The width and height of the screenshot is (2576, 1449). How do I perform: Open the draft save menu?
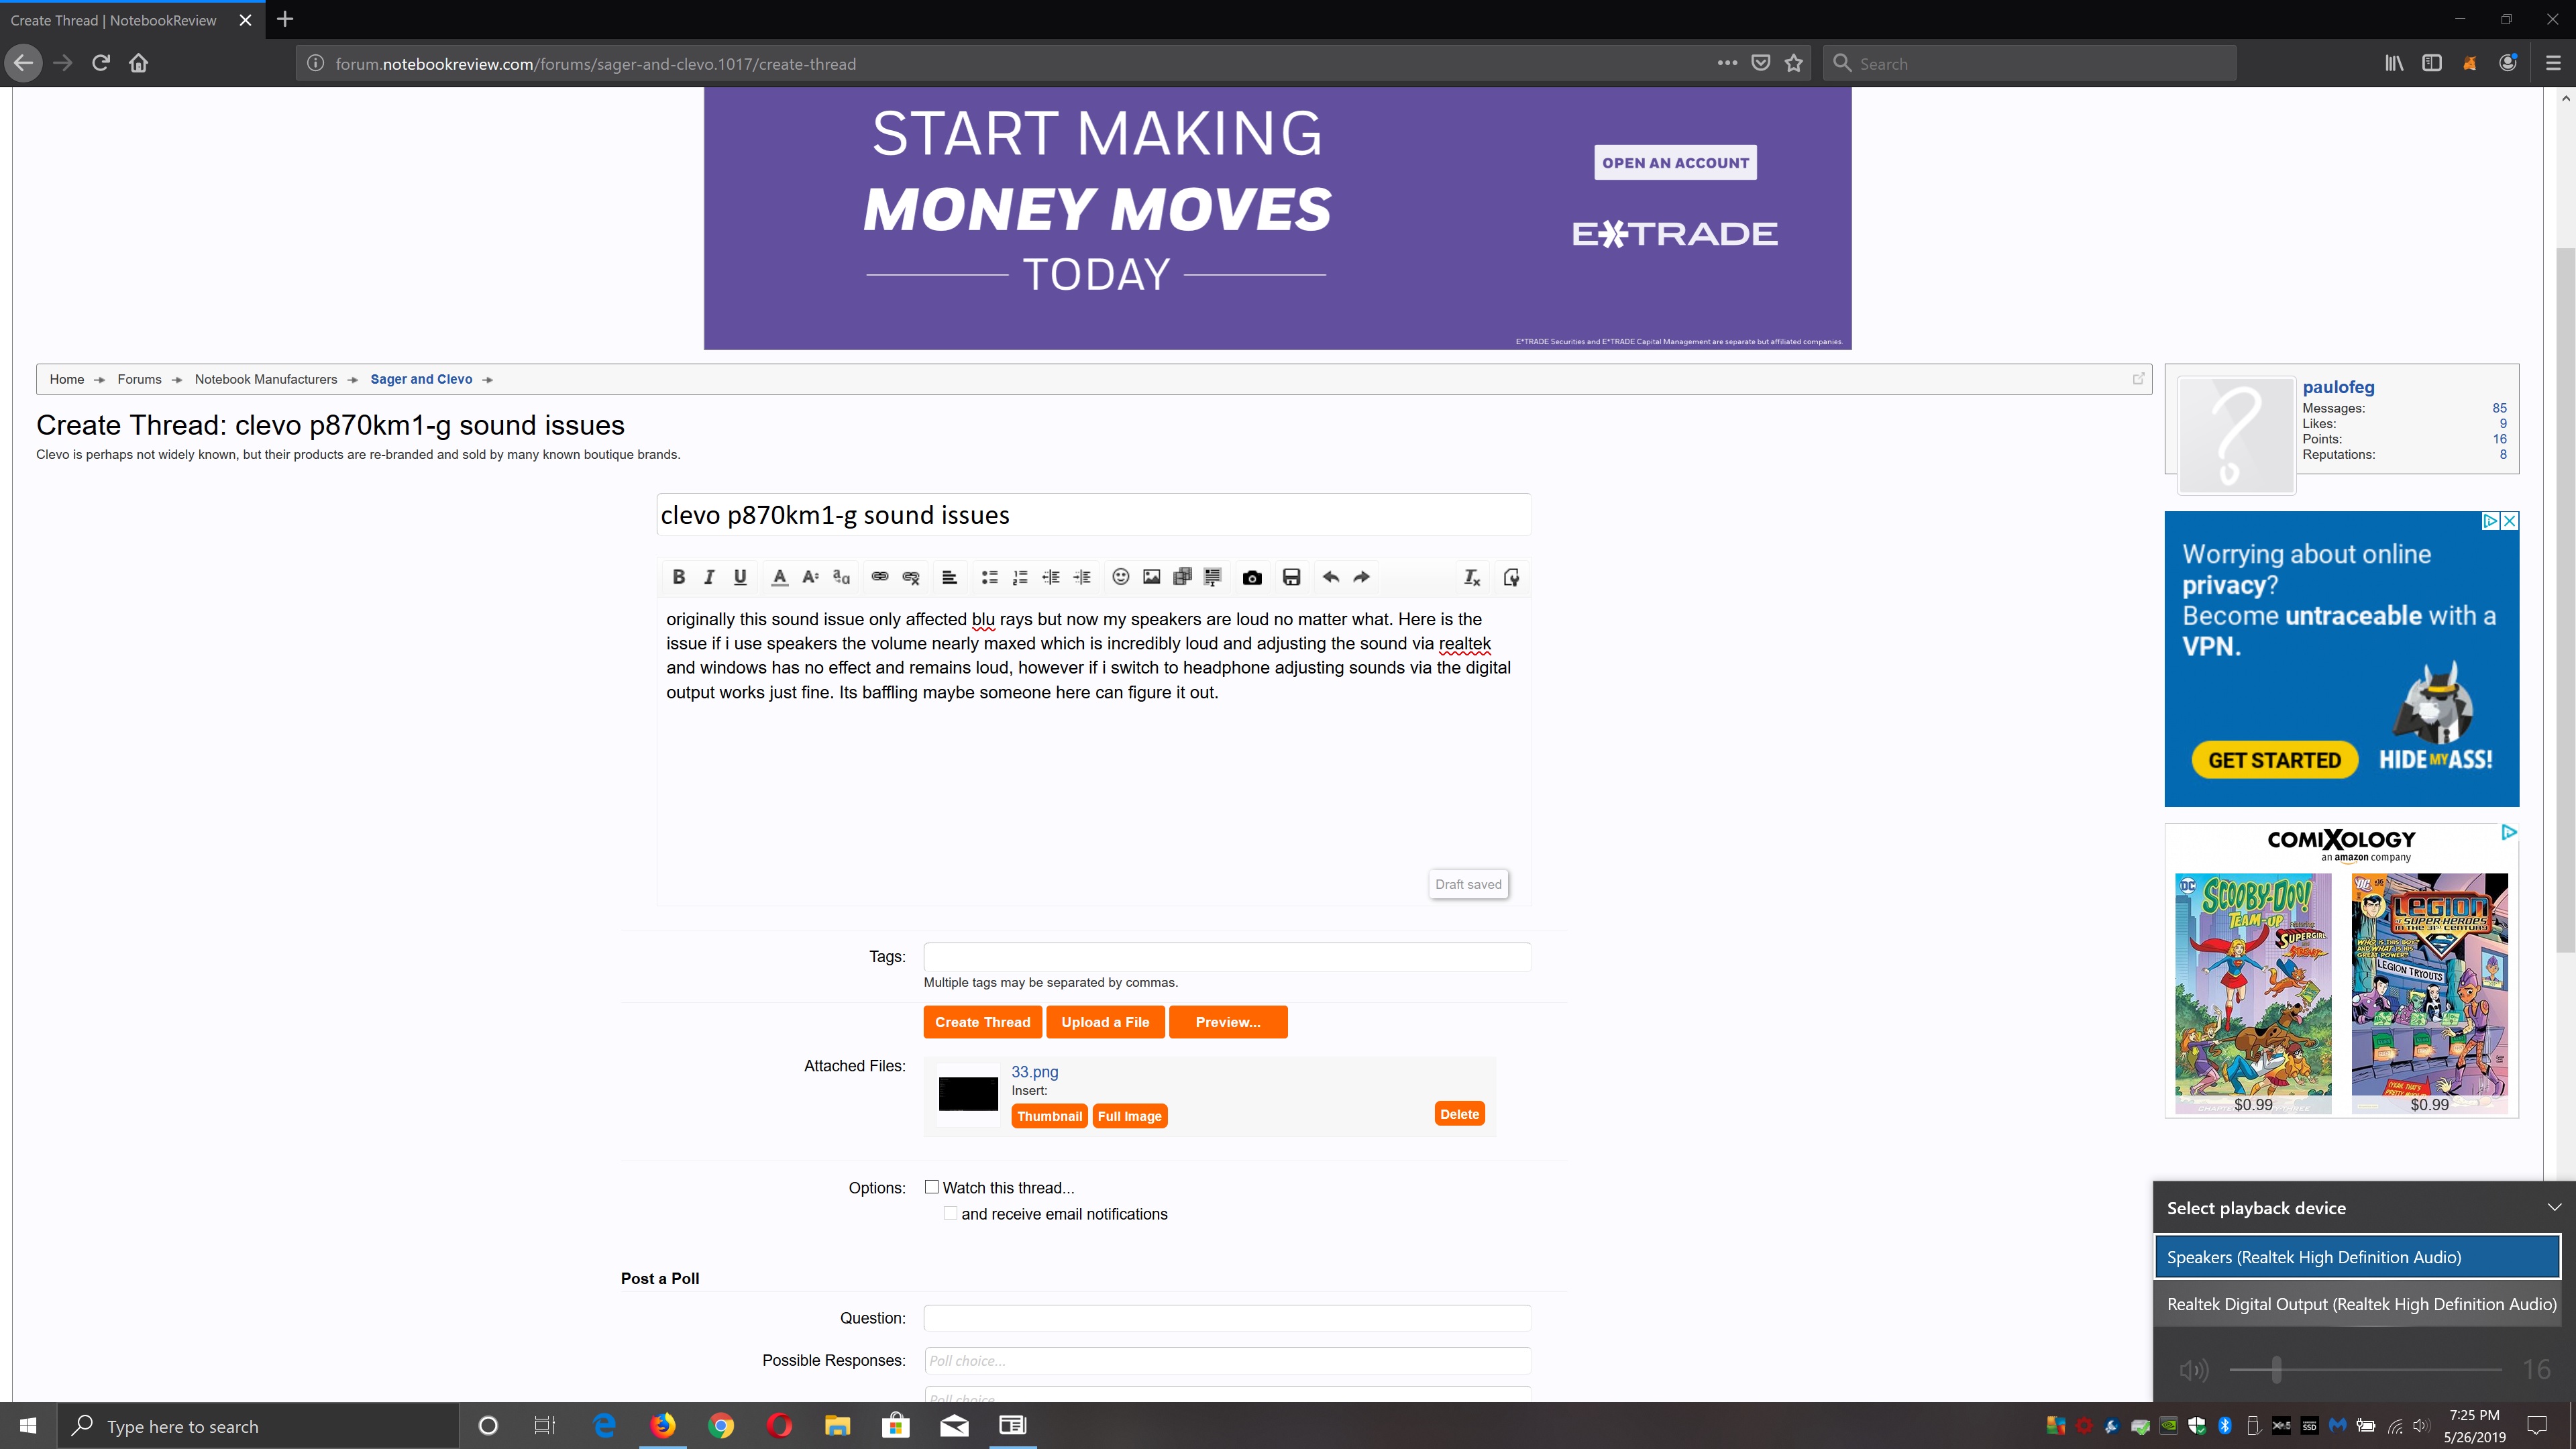tap(1291, 577)
